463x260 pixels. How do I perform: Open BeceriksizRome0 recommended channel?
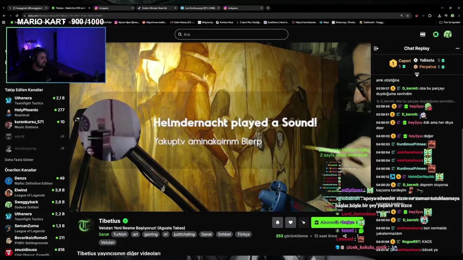coord(35,240)
